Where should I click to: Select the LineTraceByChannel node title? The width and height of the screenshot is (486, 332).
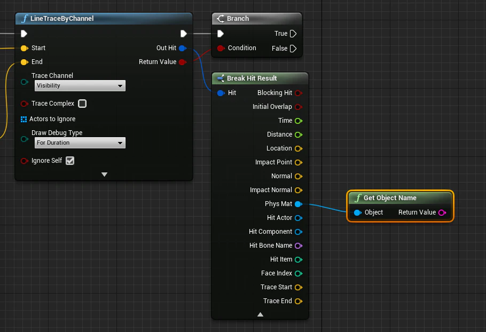[62, 19]
